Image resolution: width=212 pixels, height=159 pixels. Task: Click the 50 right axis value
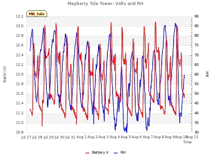(x=196, y=93)
